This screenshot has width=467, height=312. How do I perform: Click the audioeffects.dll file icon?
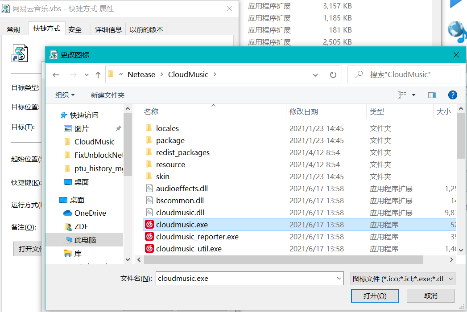coord(149,188)
